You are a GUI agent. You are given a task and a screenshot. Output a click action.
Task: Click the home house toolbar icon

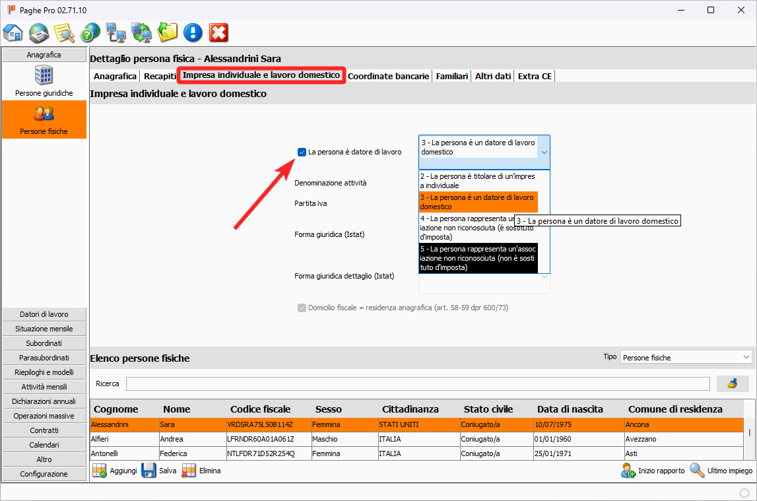13,32
